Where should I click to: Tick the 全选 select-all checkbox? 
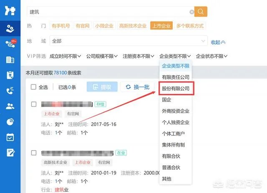pyautogui.click(x=33, y=87)
